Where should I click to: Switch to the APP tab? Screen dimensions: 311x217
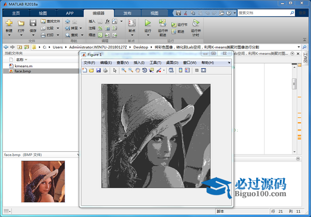point(70,13)
